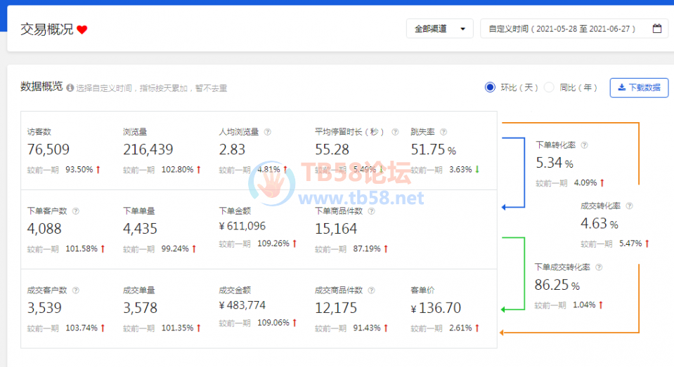Click help icon next to 跳失率
Viewport: 674px width, 367px height.
443,131
